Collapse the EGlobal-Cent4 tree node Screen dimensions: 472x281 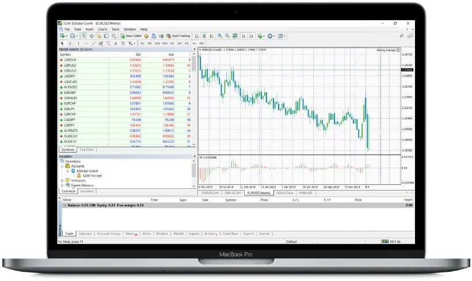point(68,171)
